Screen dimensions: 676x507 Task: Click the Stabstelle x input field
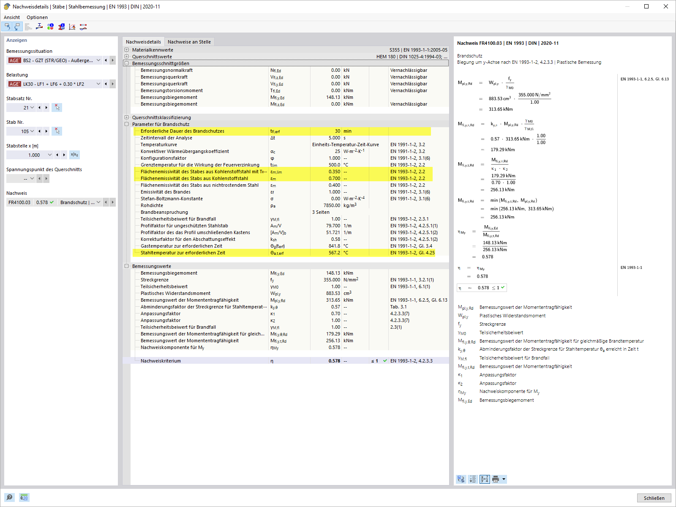[30, 155]
